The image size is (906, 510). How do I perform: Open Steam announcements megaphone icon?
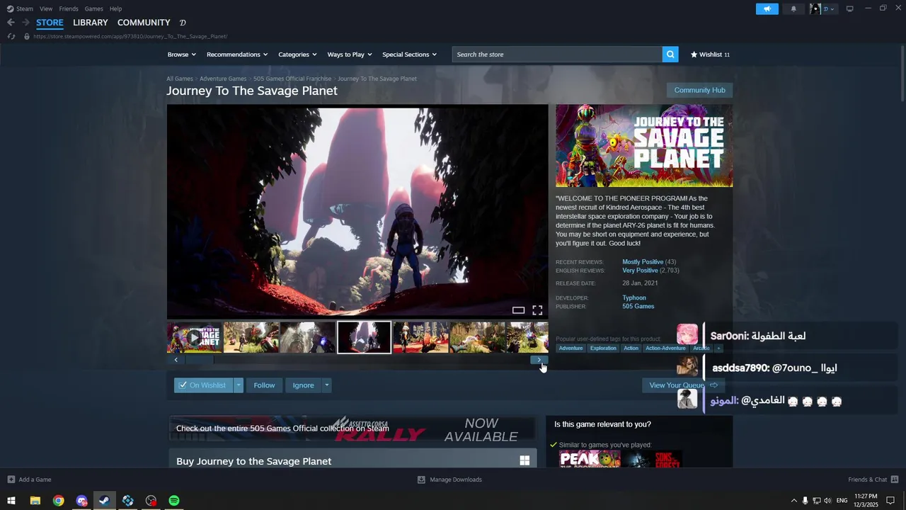pyautogui.click(x=767, y=8)
